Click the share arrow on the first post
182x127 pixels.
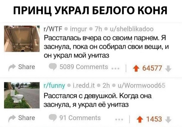pos(12,67)
